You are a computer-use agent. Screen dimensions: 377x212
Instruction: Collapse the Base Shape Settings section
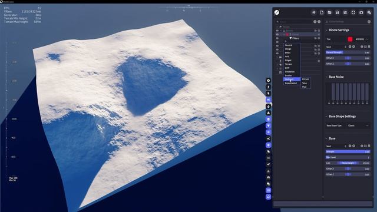[x=326, y=117]
